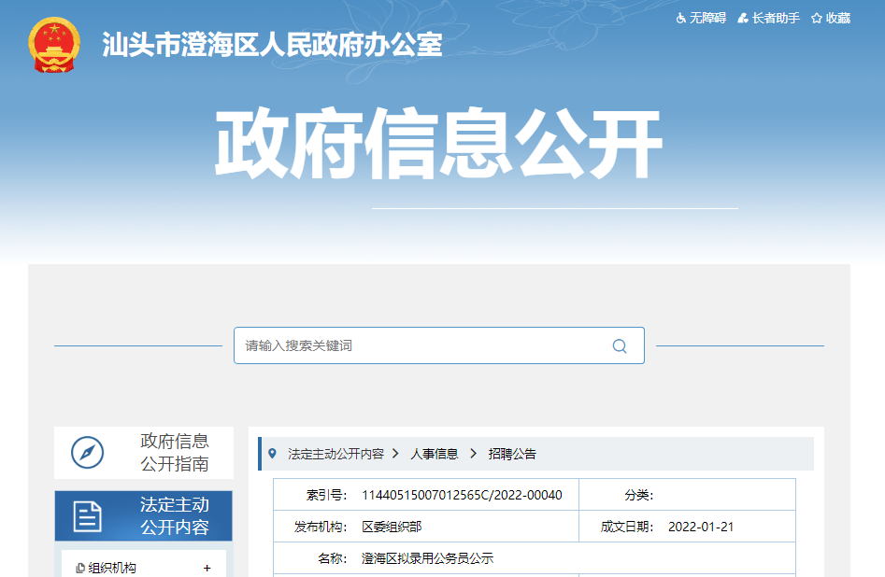This screenshot has height=577, width=885.
Task: Go to 人事信息 in the breadcrumb
Action: [435, 454]
